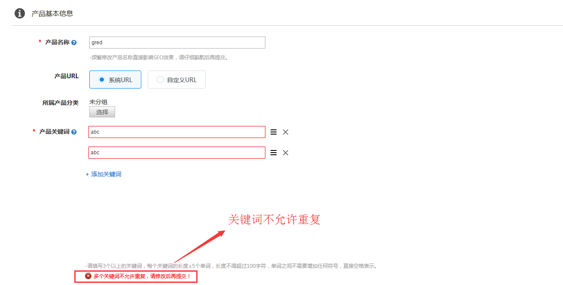563x285 pixels.
Task: Click the reorder handle of the second keyword
Action: click(x=274, y=153)
